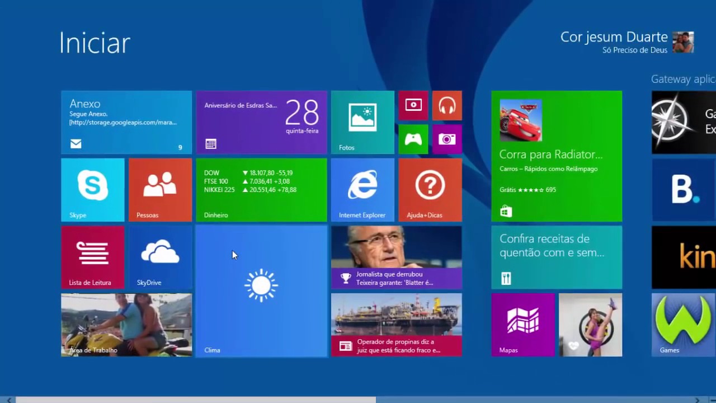Launch the Skype tile
Screen dimensions: 716x403
point(93,190)
